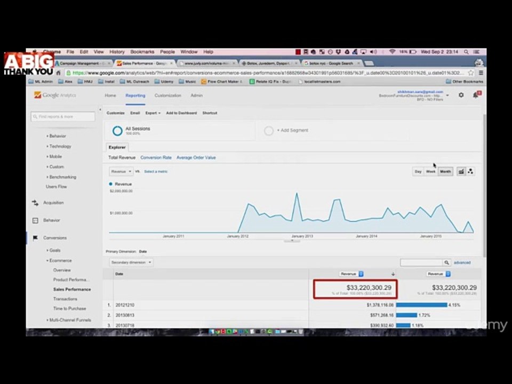Open the Acquisition section icon
This screenshot has height=384, width=512.
click(x=35, y=203)
